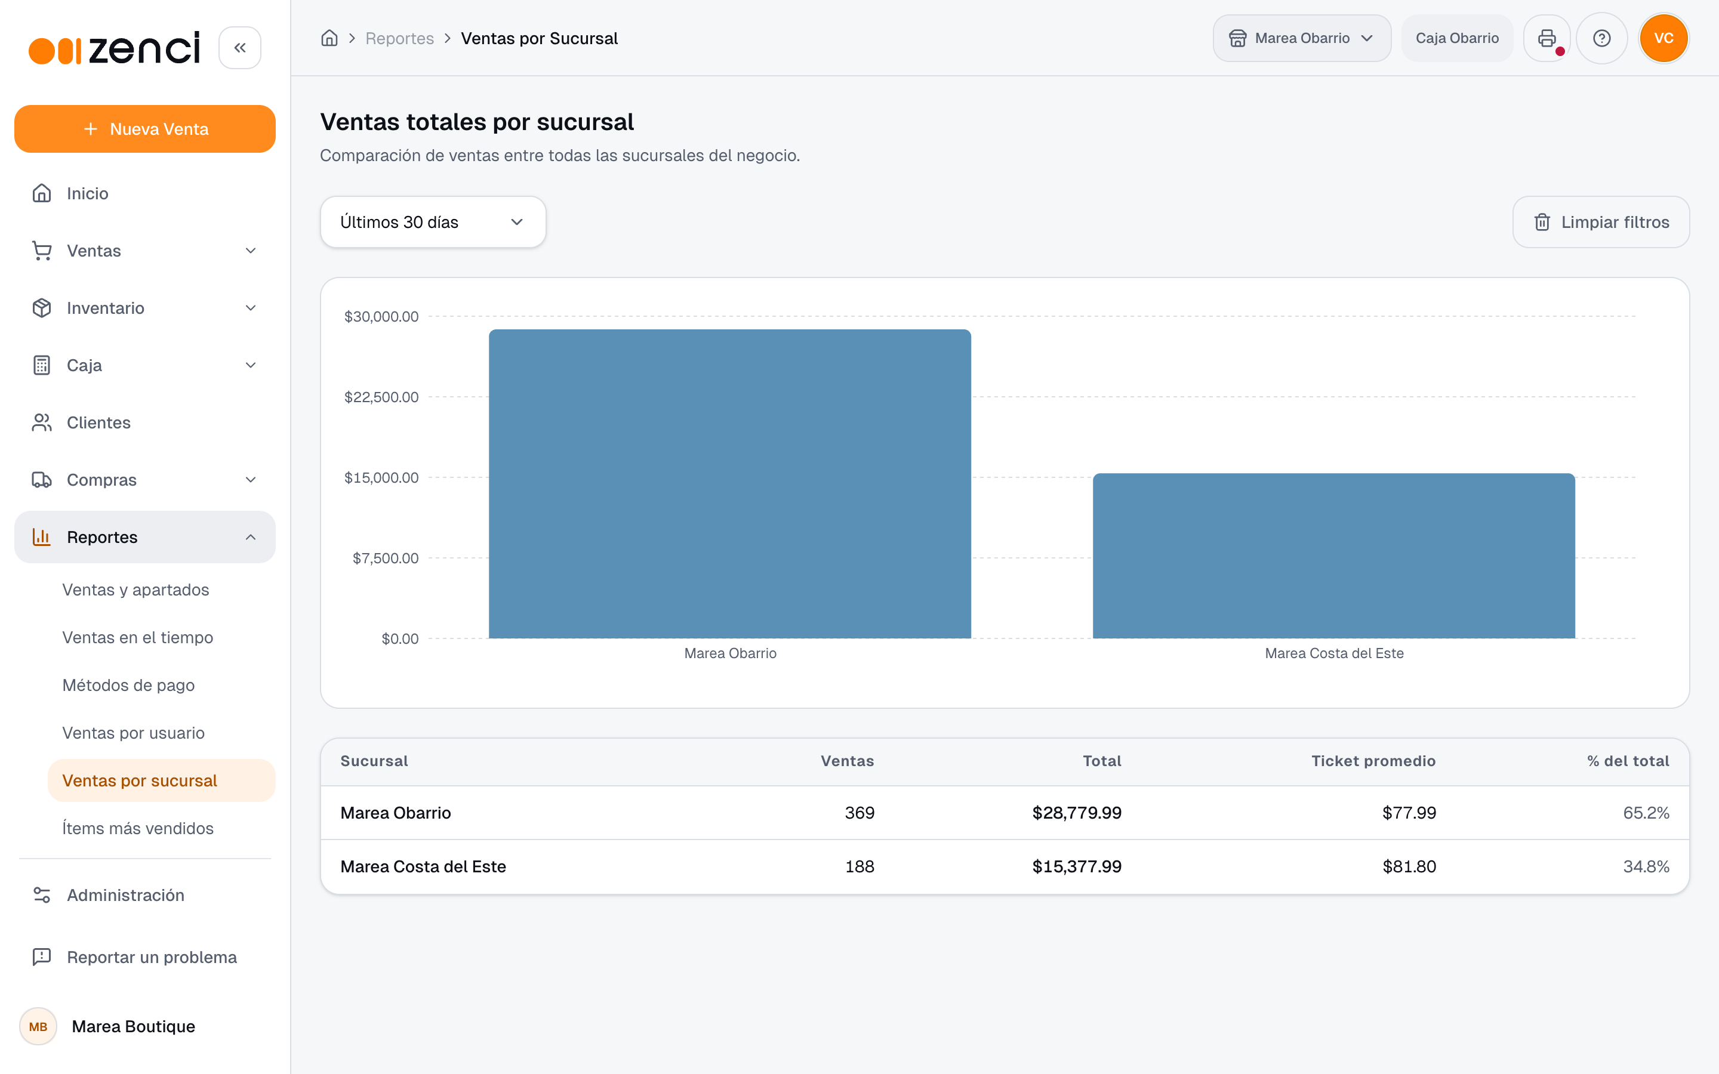The image size is (1719, 1074).
Task: Open the printer status icon
Action: (1547, 38)
